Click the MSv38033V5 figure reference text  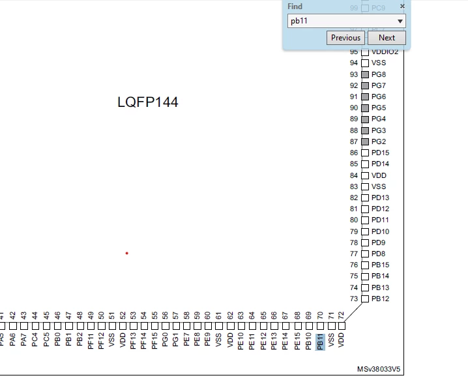point(379,369)
